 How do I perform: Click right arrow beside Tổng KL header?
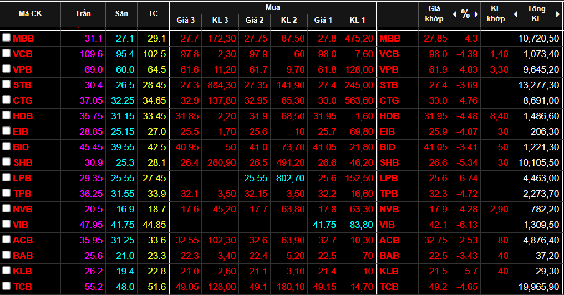tap(558, 14)
